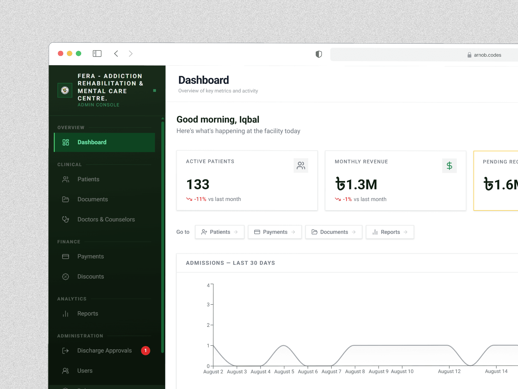Click the Payments card icon in sidebar
Image resolution: width=518 pixels, height=389 pixels.
click(66, 256)
